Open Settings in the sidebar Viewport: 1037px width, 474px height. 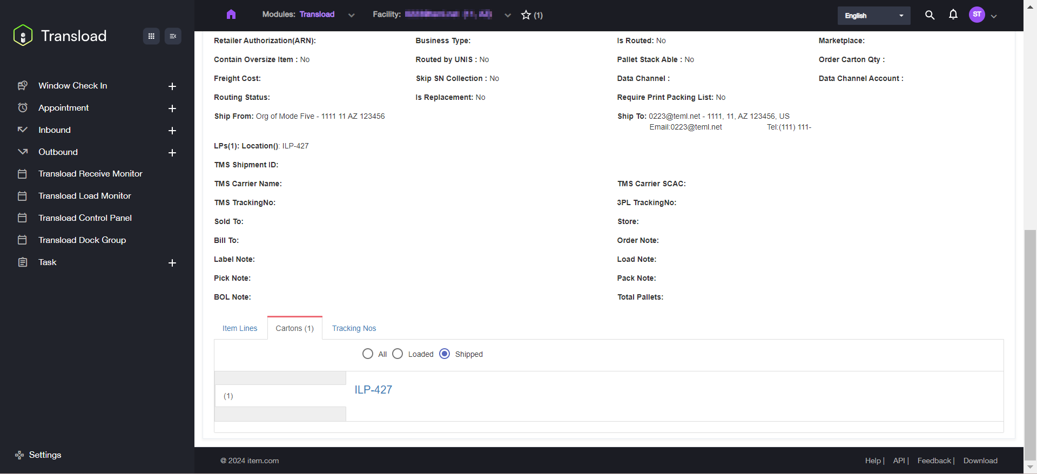pos(45,455)
